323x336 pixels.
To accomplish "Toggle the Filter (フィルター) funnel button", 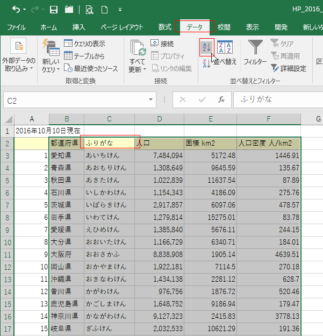I will click(x=255, y=52).
